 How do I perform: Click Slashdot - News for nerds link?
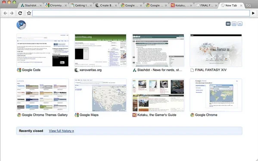point(160,70)
